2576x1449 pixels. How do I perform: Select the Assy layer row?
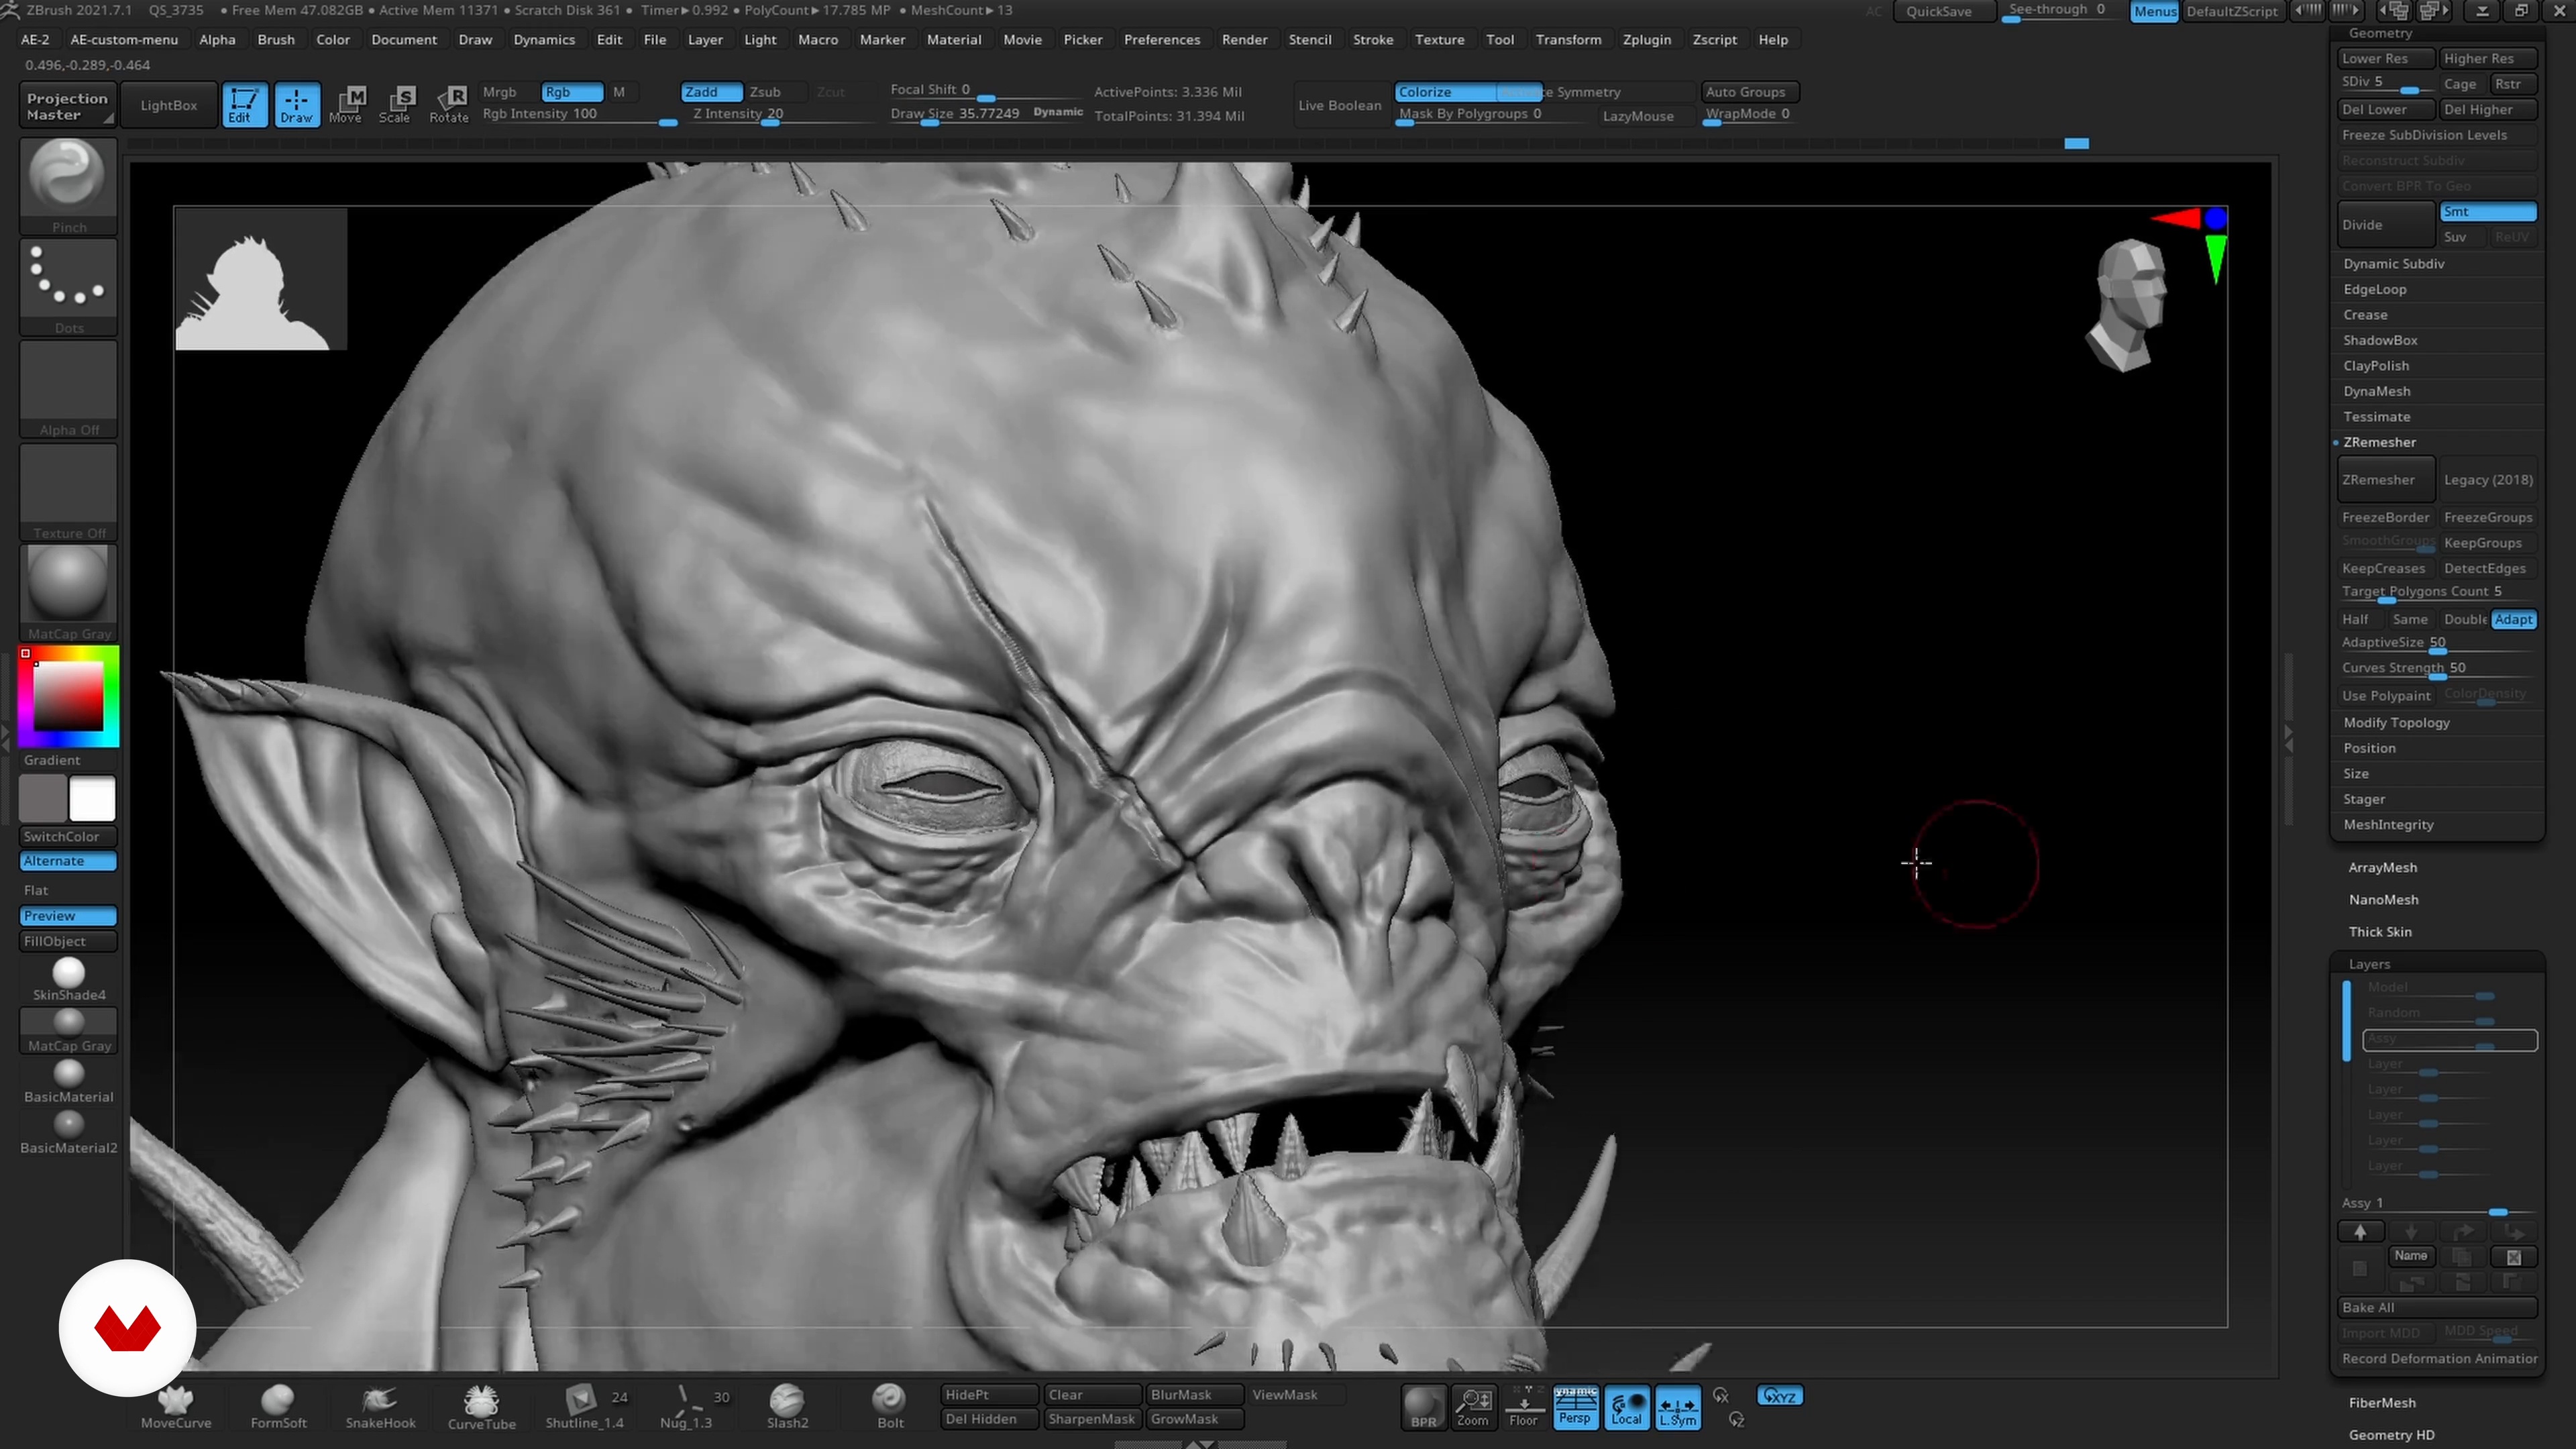[2449, 1040]
